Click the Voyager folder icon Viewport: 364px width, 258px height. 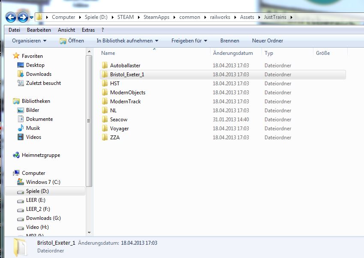(105, 128)
